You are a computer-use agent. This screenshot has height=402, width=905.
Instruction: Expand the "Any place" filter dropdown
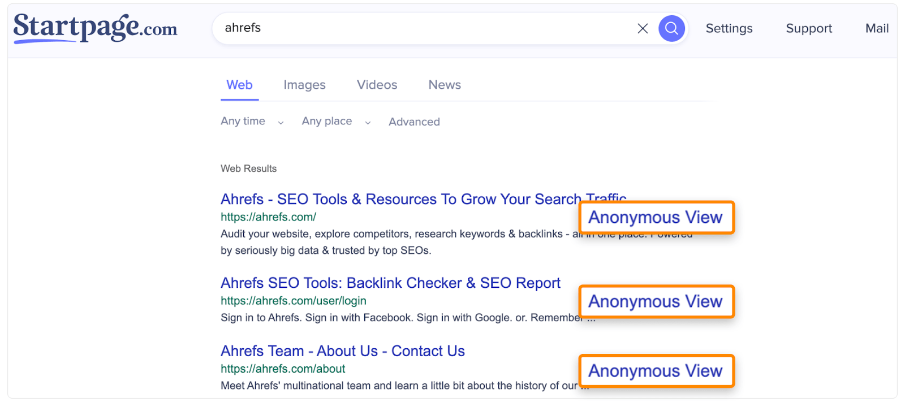pyautogui.click(x=337, y=121)
